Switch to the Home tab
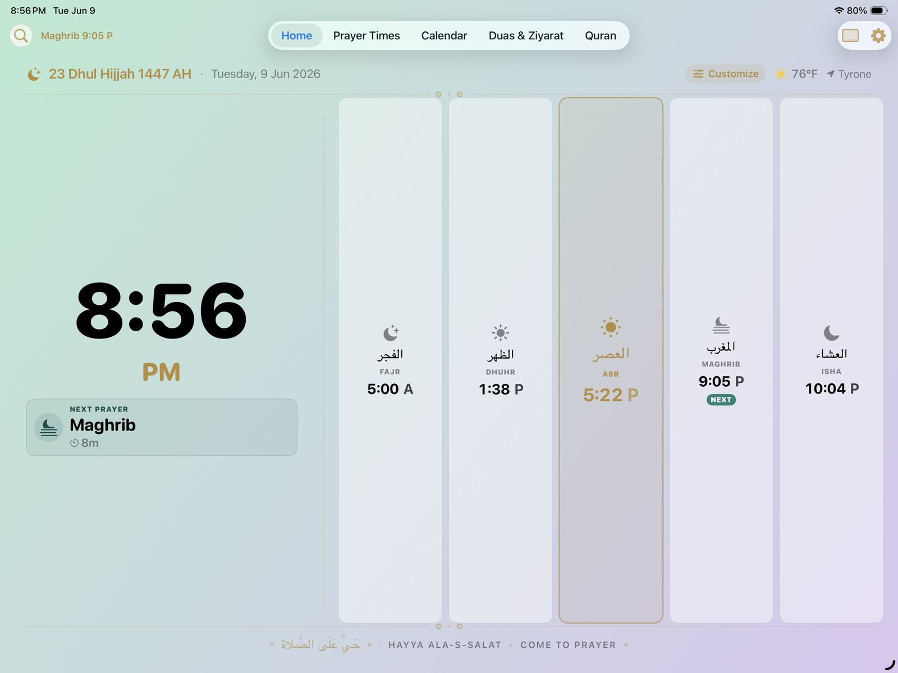This screenshot has width=898, height=673. (x=296, y=35)
